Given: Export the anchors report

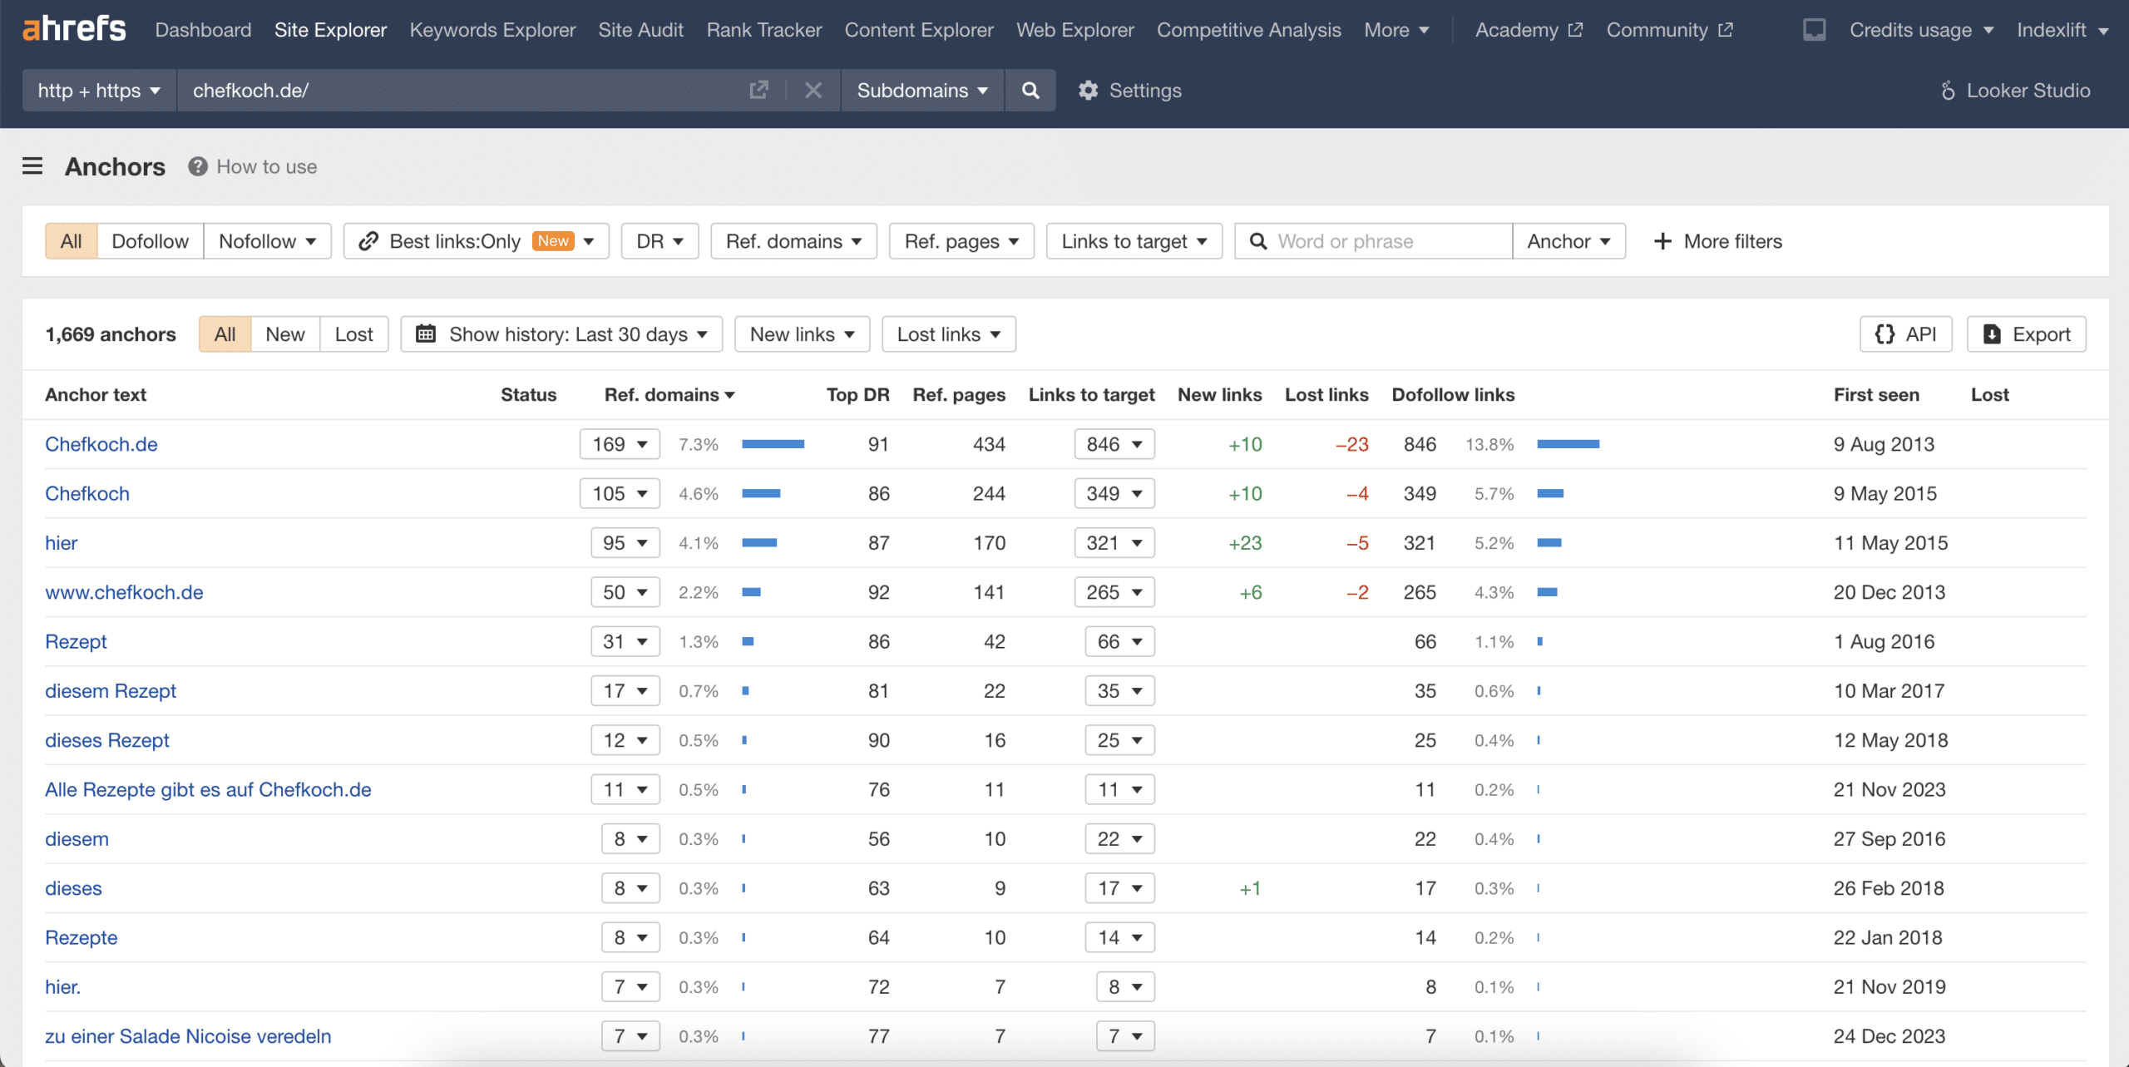Looking at the screenshot, I should (2027, 334).
